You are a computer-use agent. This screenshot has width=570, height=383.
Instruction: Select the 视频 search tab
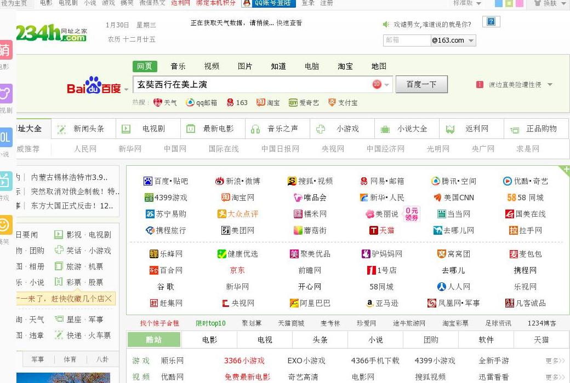click(x=212, y=66)
